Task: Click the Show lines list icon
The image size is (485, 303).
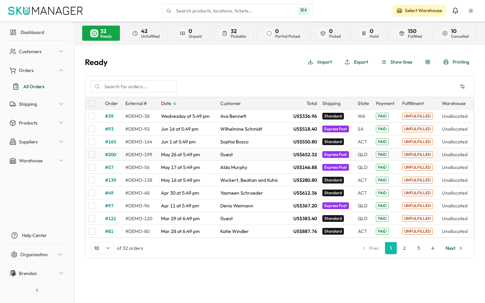Action: (x=384, y=62)
